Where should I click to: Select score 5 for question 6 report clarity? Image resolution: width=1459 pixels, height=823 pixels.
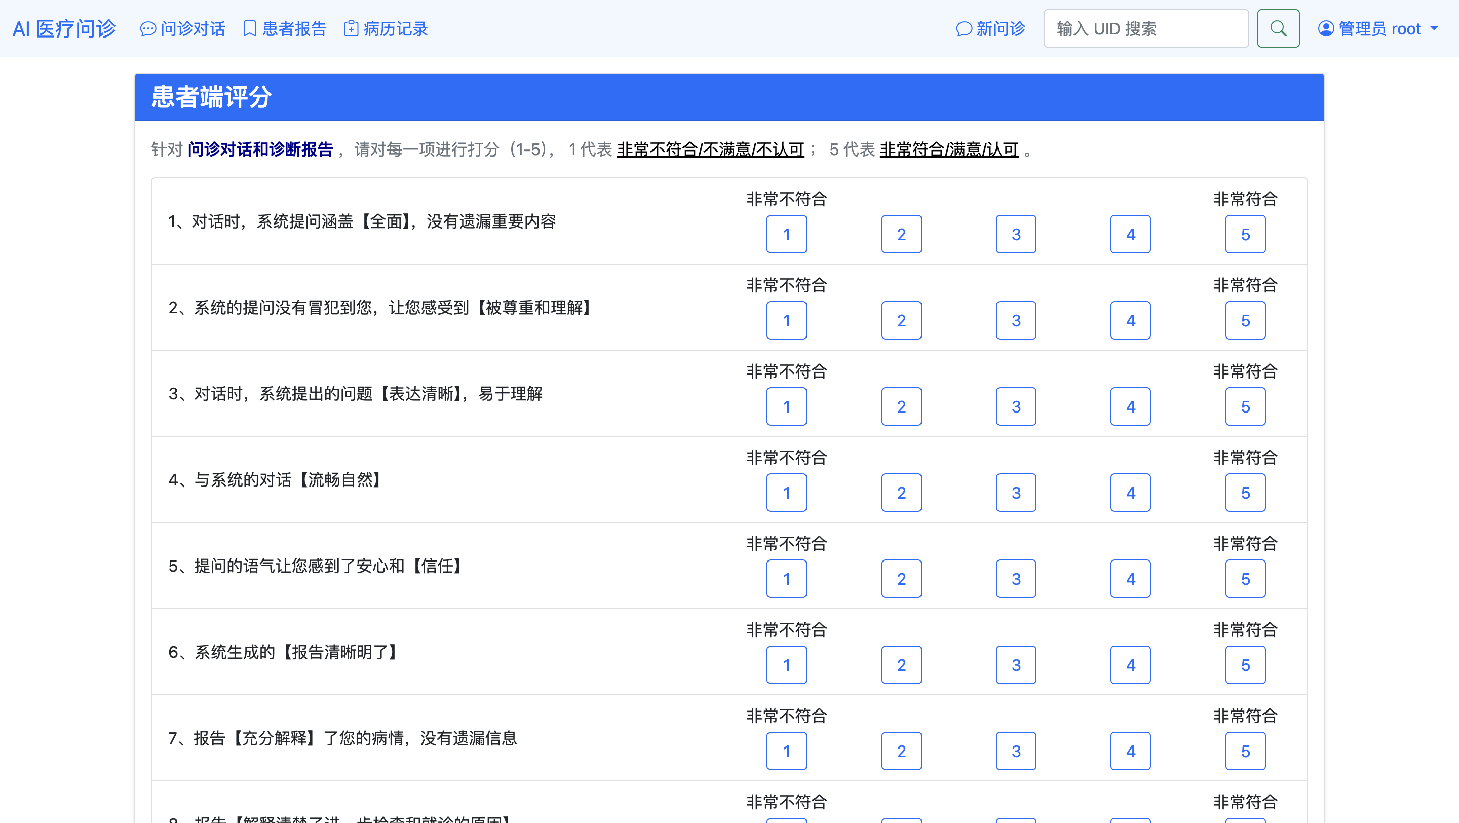pos(1245,665)
